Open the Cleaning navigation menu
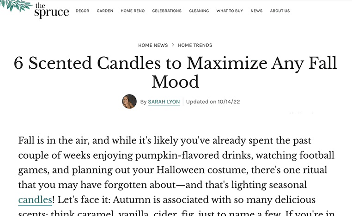The image size is (352, 216). [x=199, y=11]
